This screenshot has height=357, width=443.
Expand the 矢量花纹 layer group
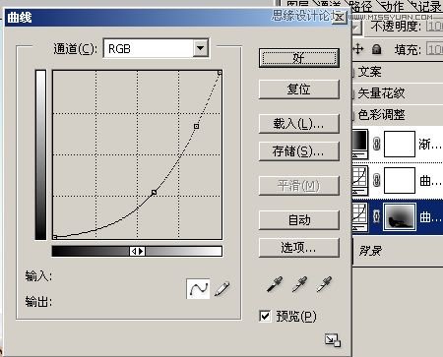click(352, 93)
